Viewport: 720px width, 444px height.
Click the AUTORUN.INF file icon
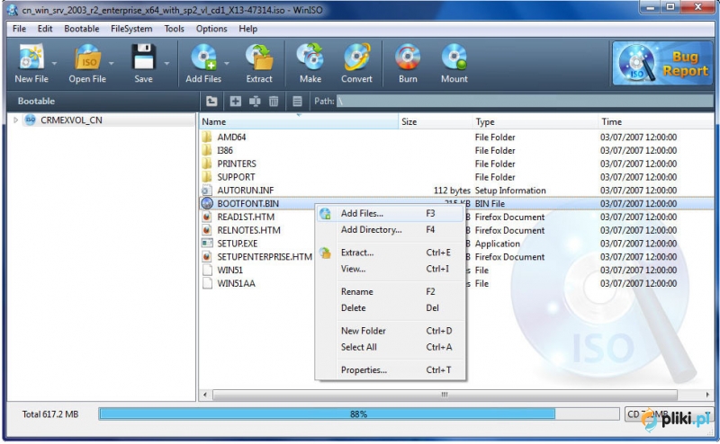[207, 190]
